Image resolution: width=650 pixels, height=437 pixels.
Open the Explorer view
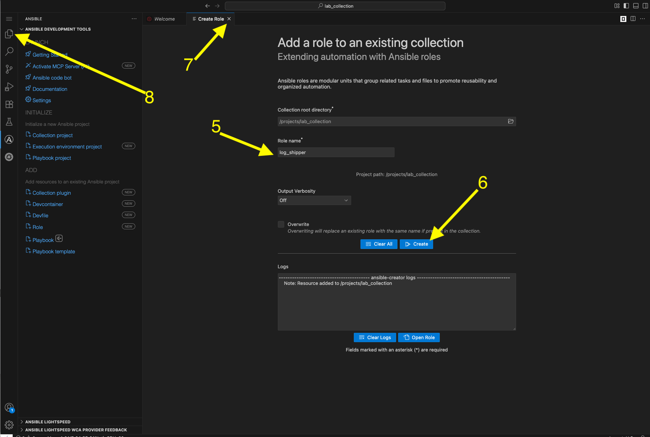[x=9, y=34]
